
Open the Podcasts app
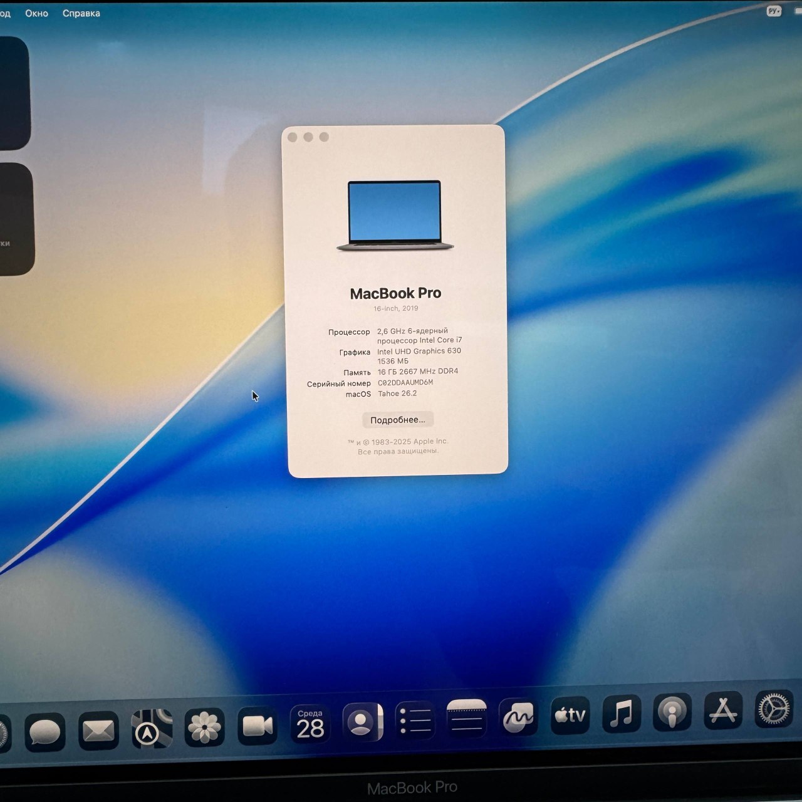point(672,714)
